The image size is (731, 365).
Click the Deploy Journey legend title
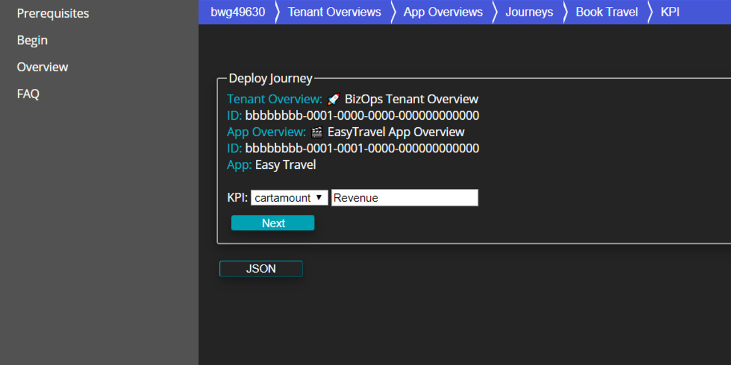(x=271, y=79)
